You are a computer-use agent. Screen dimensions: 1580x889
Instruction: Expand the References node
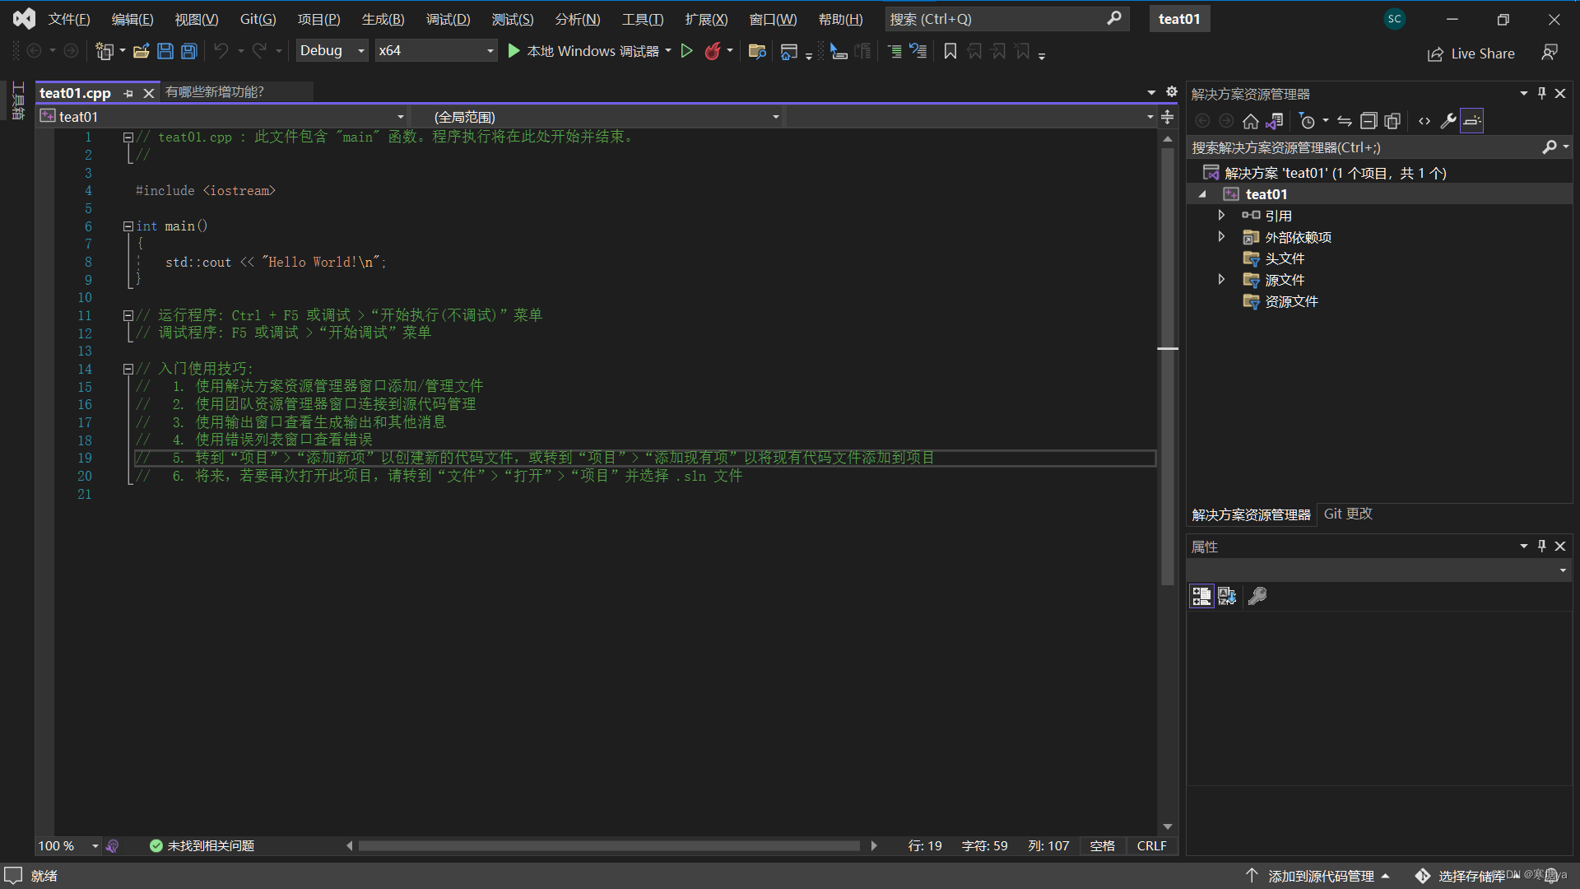(1222, 215)
